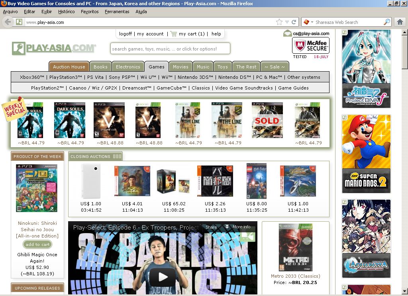Image resolution: width=408 pixels, height=296 pixels.
Task: Click the magnifier icon in Shareaza search box
Action: [x=386, y=22]
